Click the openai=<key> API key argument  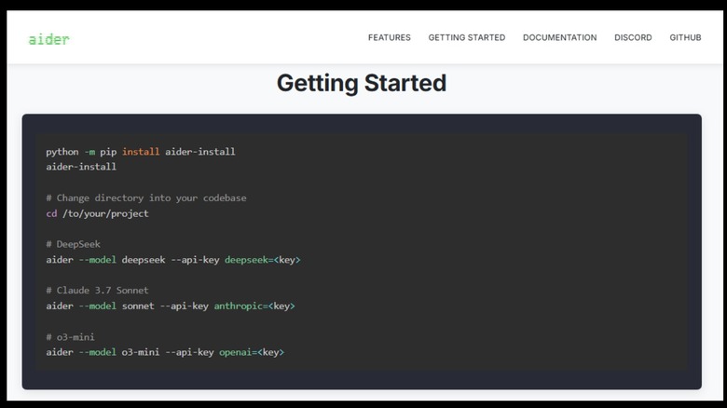251,352
